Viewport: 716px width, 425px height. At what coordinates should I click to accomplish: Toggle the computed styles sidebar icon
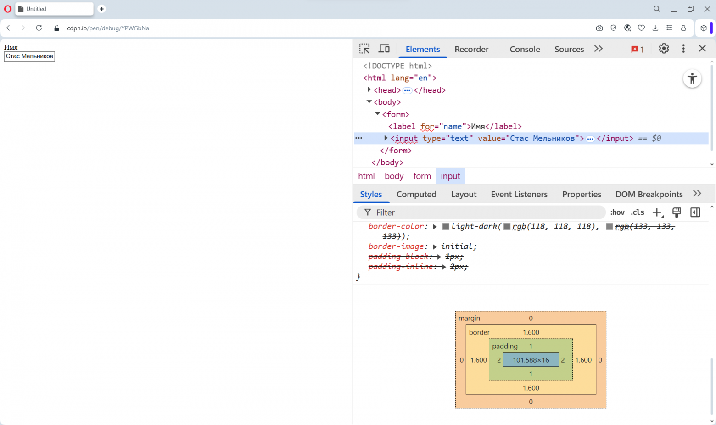point(695,212)
